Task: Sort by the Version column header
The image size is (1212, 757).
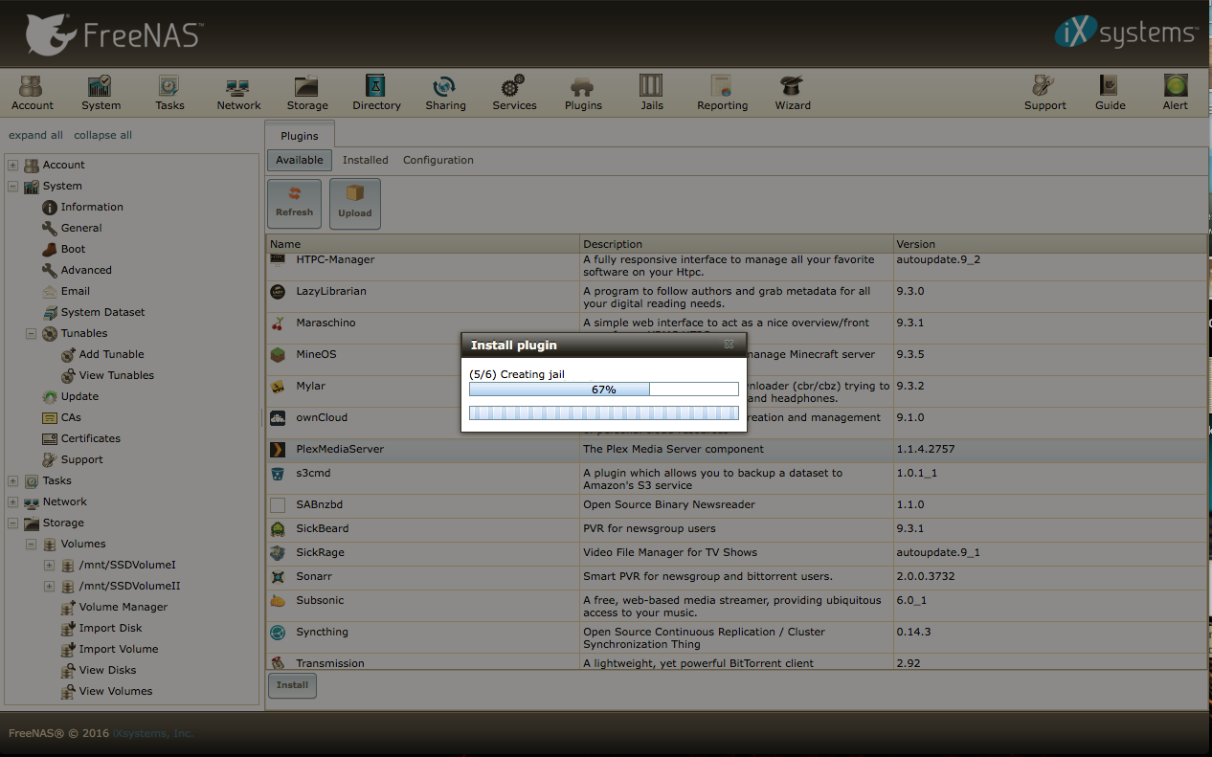Action: pyautogui.click(x=1050, y=244)
